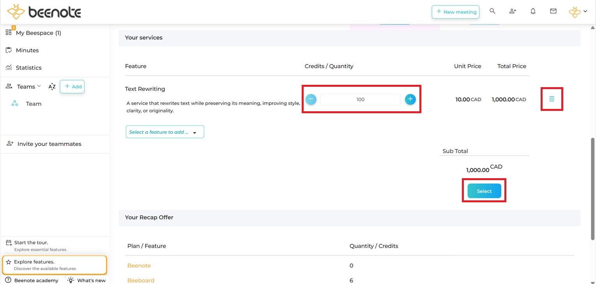This screenshot has width=596, height=284.
Task: Click the New meeting button
Action: pyautogui.click(x=455, y=12)
